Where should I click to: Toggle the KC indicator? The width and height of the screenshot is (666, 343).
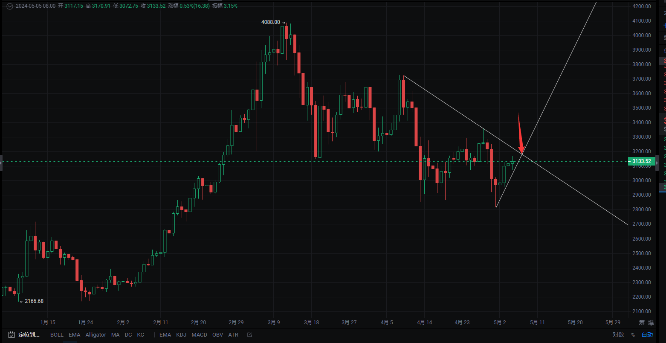click(x=141, y=335)
